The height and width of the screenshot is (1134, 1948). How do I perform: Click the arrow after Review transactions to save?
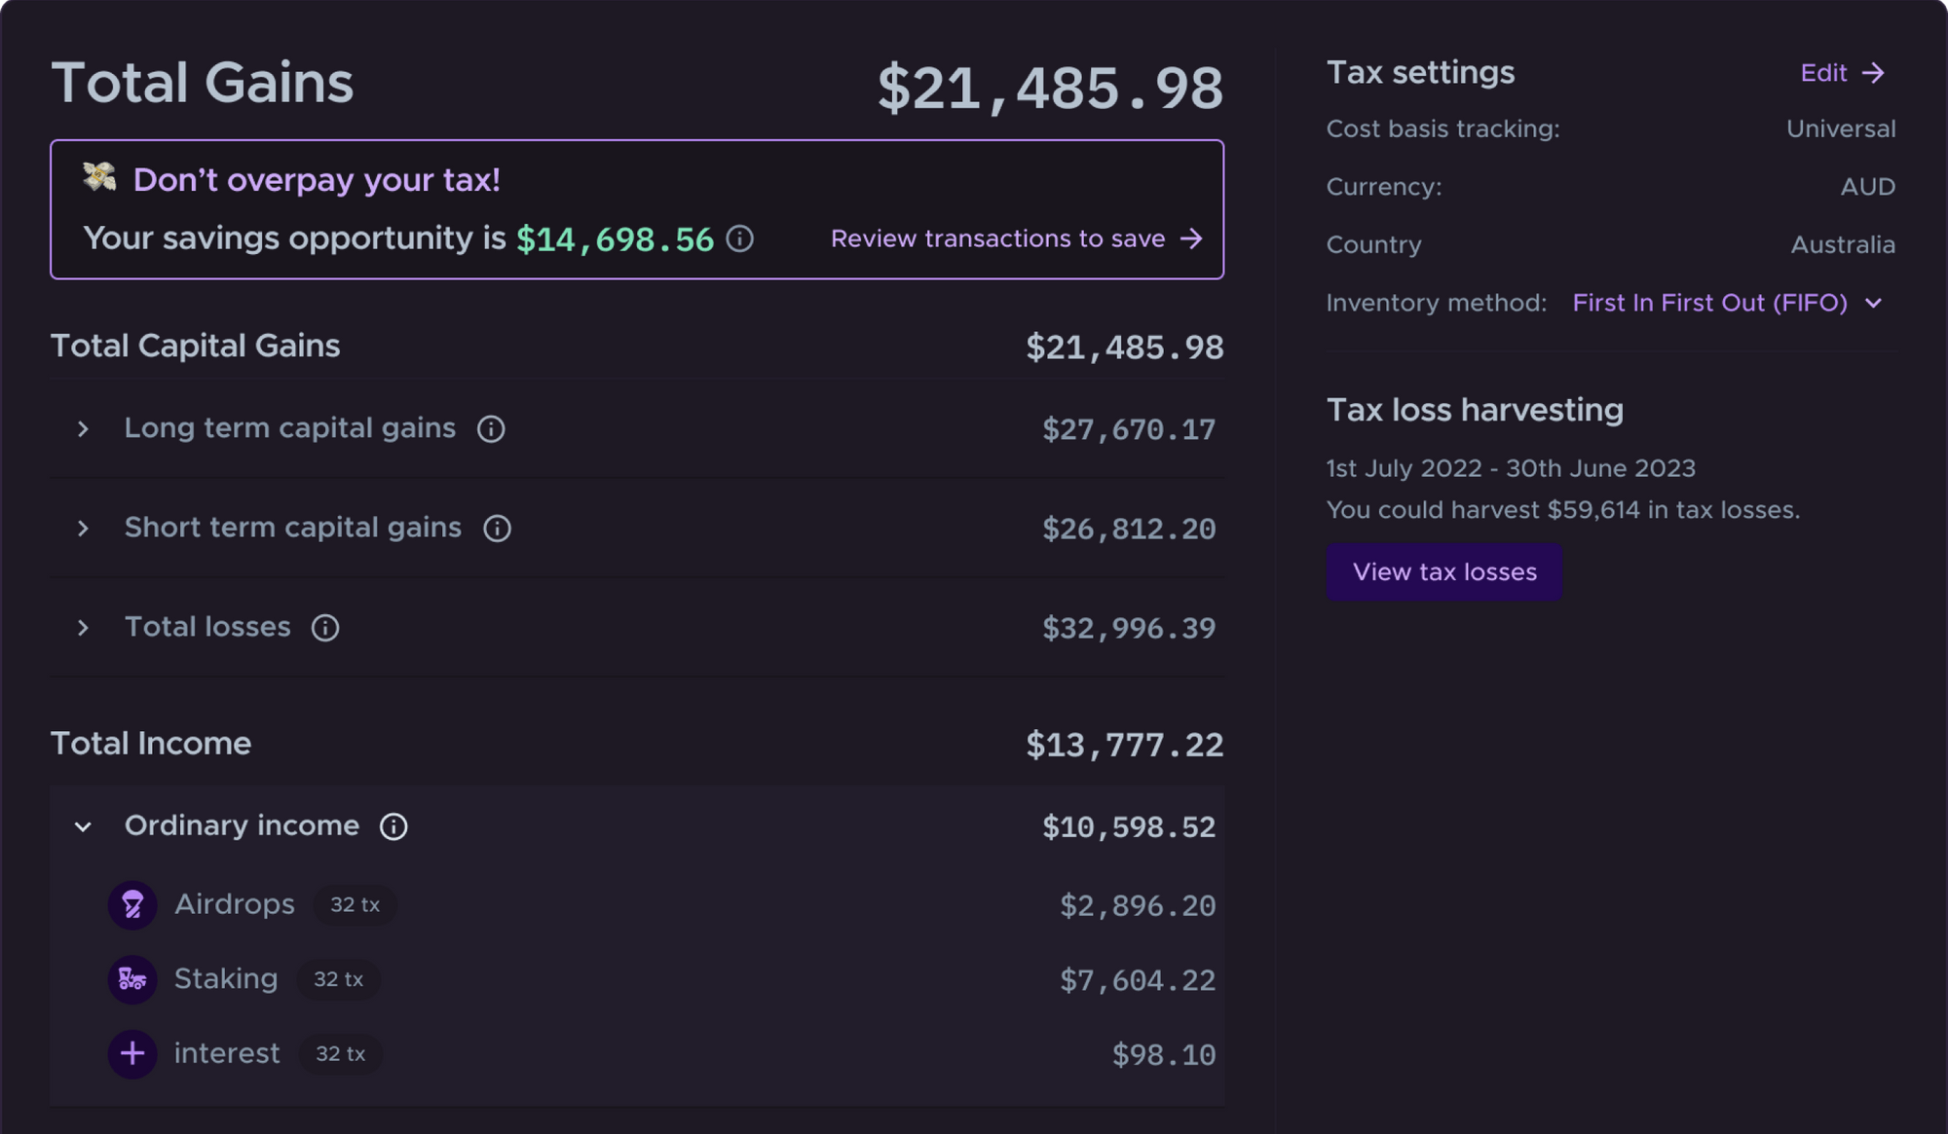coord(1191,238)
